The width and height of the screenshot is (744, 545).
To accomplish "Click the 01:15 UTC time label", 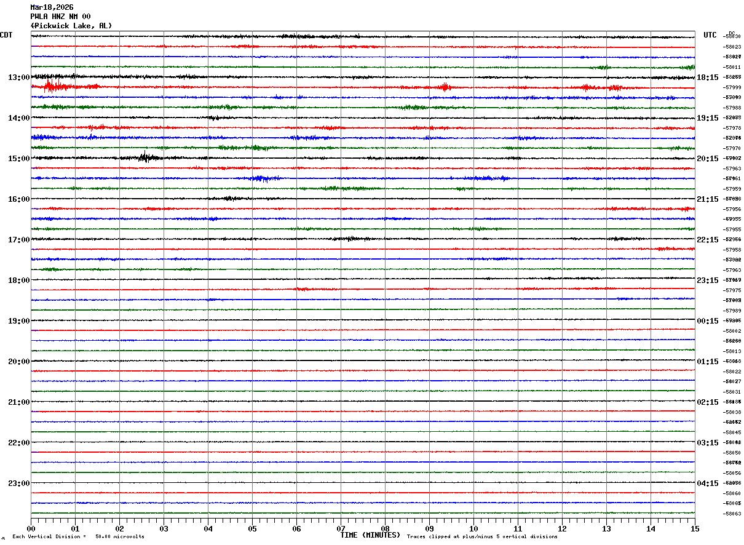I will (x=708, y=362).
